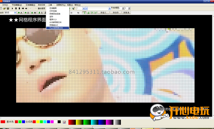Image resolution: width=214 pixels, height=129 pixels.
Task: Open the 视图 menu
Action: pos(70,5)
